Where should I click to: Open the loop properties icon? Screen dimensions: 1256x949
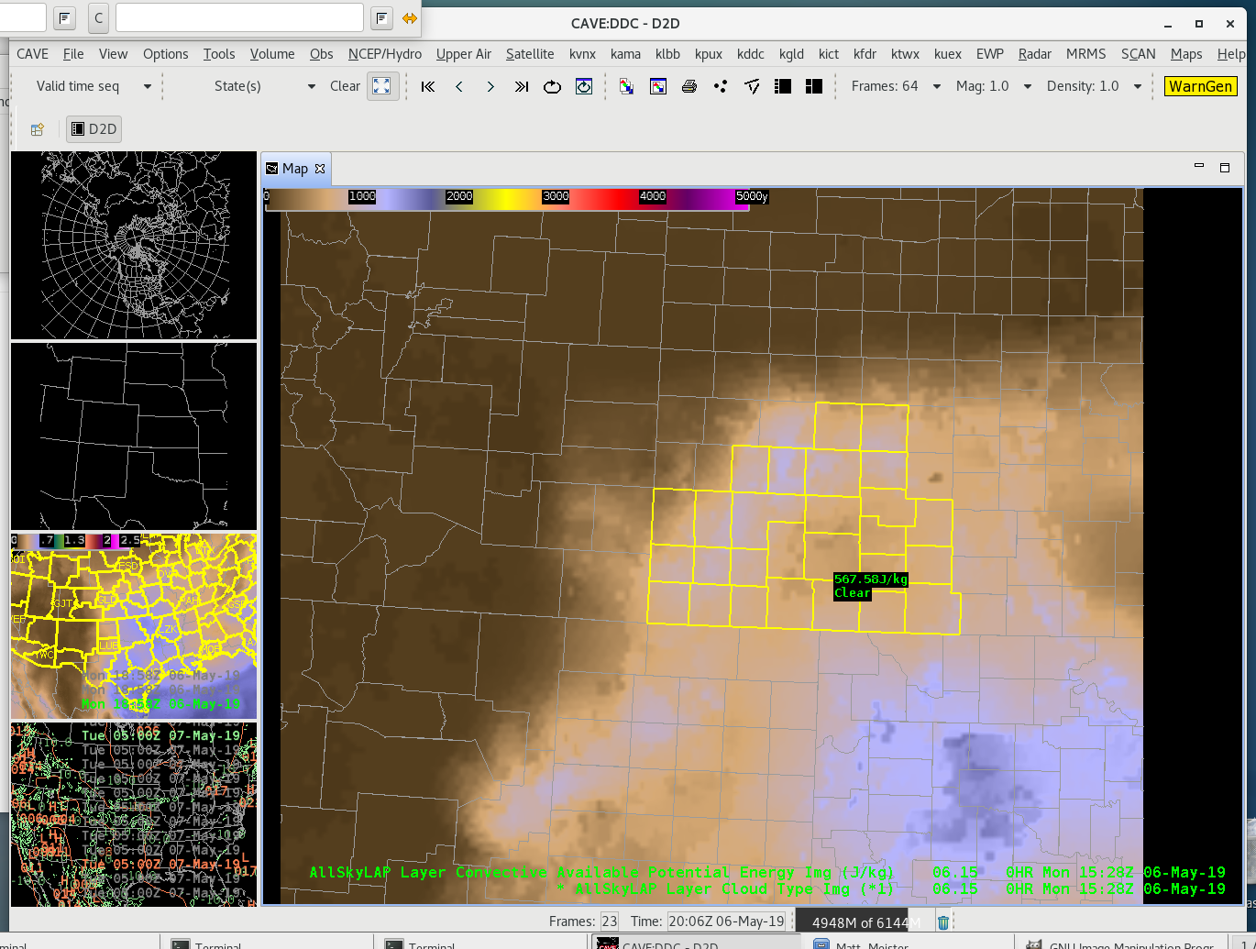pos(584,86)
